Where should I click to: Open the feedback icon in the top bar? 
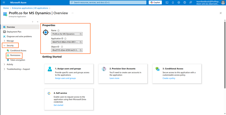[x=191, y=2]
